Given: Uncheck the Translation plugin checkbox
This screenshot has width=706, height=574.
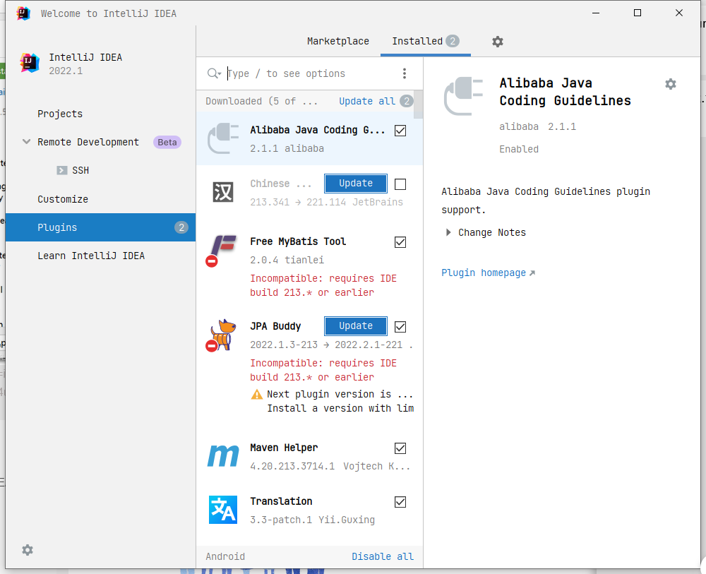Looking at the screenshot, I should (x=400, y=501).
